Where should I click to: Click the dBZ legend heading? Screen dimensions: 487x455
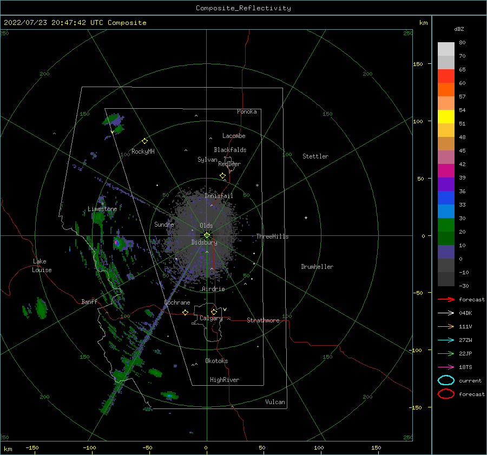coord(459,29)
